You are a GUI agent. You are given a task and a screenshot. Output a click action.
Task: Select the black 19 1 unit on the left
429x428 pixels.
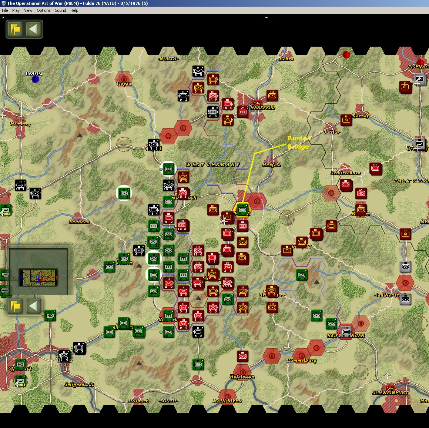[20, 185]
